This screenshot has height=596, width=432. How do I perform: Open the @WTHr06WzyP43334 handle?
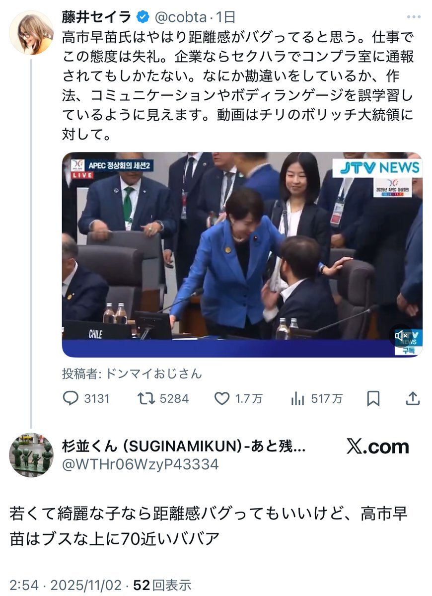140,464
